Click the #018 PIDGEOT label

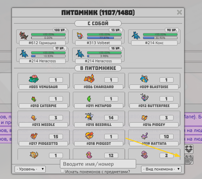coord(99,144)
